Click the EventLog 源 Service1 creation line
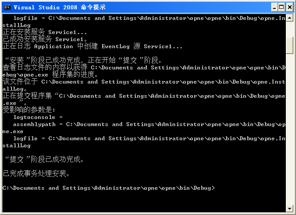This screenshot has height=215, width=296. (x=93, y=46)
